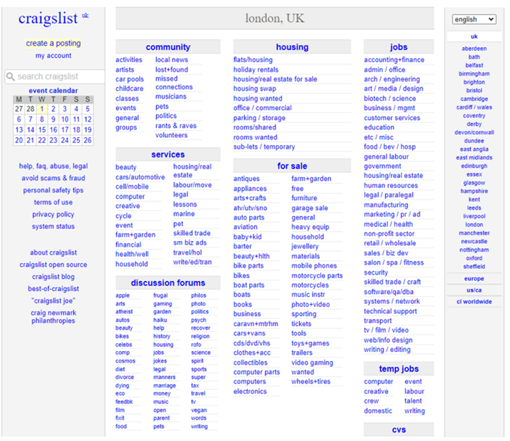Click the search craigslist input field
The height and width of the screenshot is (441, 510).
coord(54,76)
